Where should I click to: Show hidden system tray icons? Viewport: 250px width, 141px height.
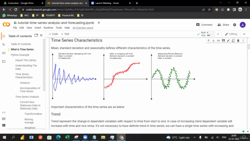[x=195, y=137]
